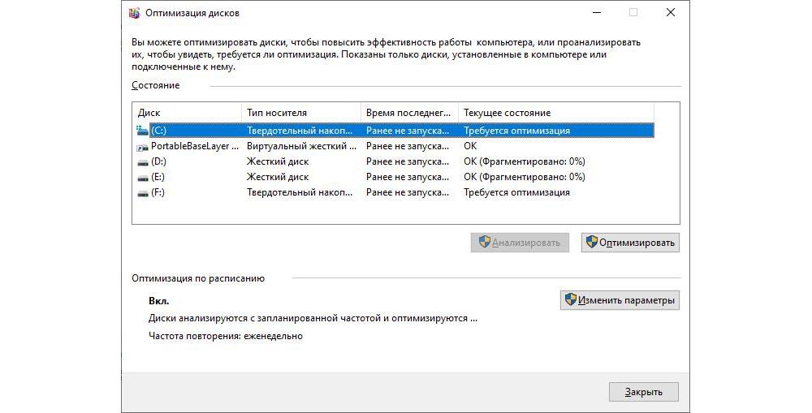Click Ранее не запуска... cell in (F:) row
The height and width of the screenshot is (413, 812).
coord(408,192)
